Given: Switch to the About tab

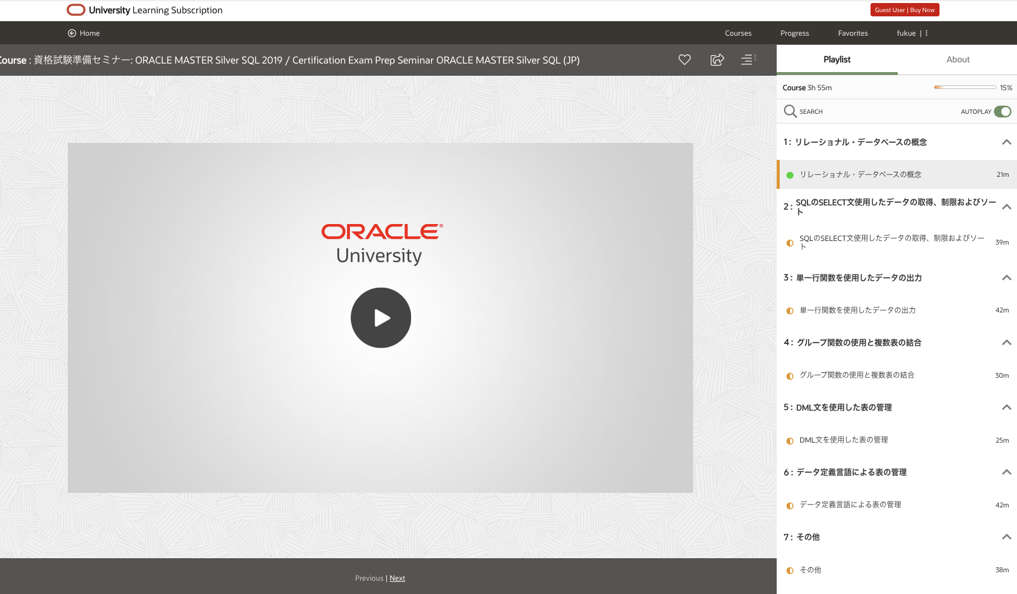Looking at the screenshot, I should [x=958, y=59].
